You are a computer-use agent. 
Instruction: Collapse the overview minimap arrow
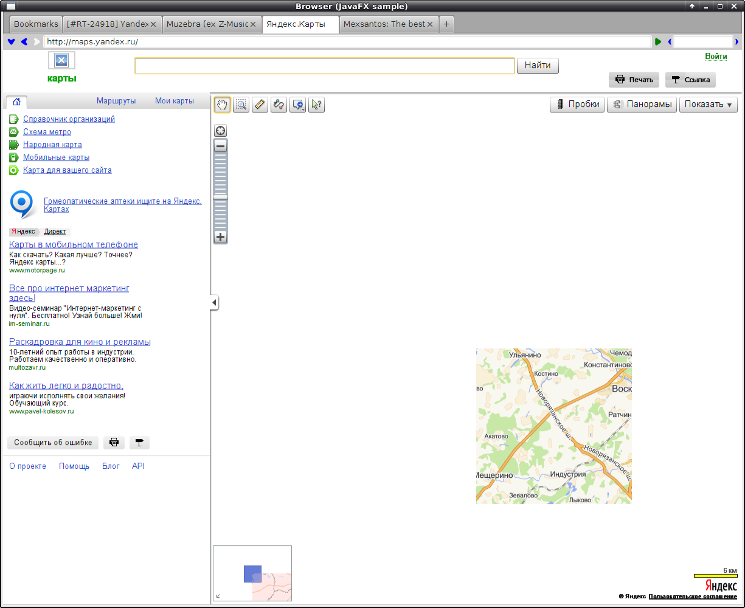tap(218, 596)
